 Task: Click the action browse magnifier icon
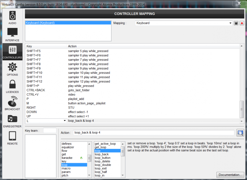tap(240, 133)
